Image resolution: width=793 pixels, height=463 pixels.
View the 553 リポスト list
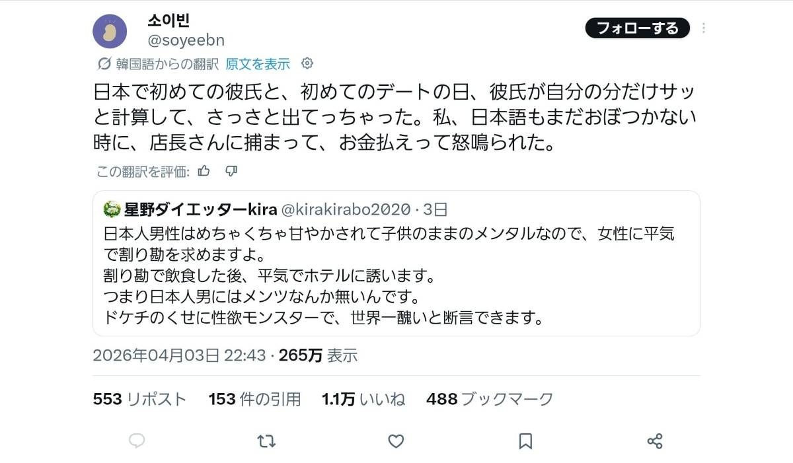[140, 399]
